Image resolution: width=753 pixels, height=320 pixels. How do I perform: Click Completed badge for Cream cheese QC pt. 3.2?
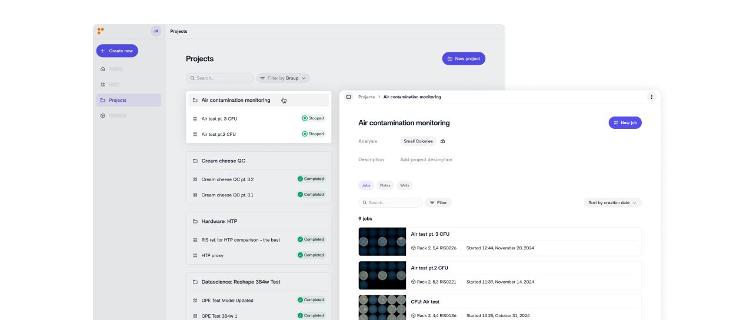311,179
